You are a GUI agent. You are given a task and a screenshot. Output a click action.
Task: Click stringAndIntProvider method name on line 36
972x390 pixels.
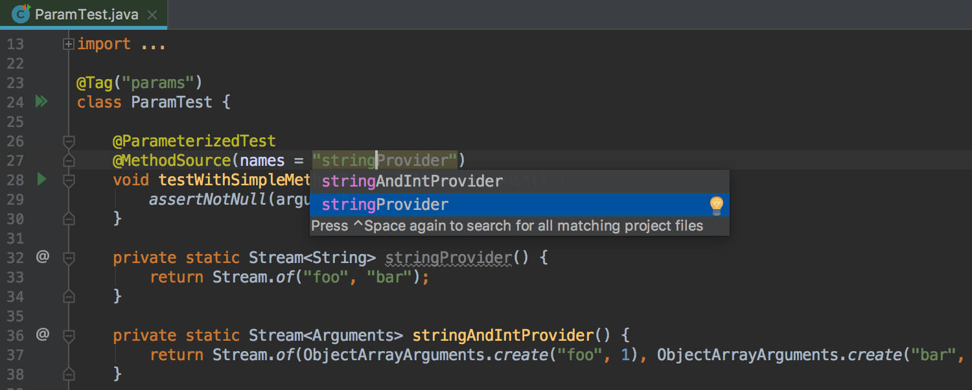(503, 336)
